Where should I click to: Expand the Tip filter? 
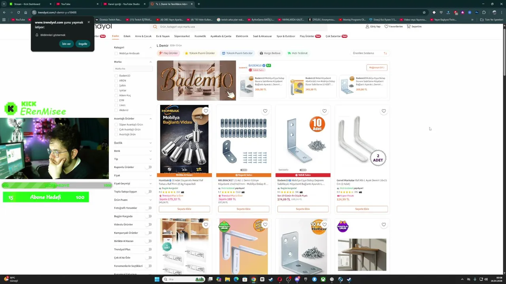click(x=151, y=159)
